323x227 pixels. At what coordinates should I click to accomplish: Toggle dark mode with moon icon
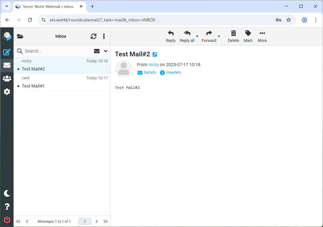pos(7,193)
